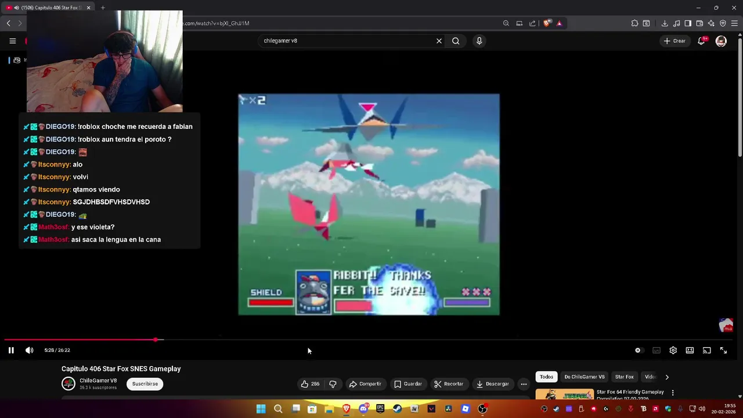743x418 pixels.
Task: Show more filter chips with right arrow
Action: (667, 377)
